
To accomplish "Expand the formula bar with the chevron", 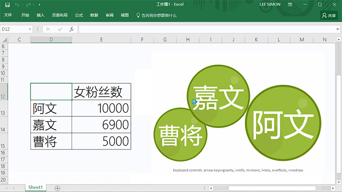I will click(338, 29).
